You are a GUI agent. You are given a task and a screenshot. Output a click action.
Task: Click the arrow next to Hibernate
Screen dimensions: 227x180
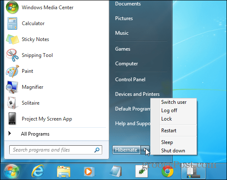pyautogui.click(x=145, y=150)
